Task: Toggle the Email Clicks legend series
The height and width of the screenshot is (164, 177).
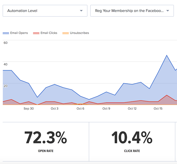Action: point(45,33)
